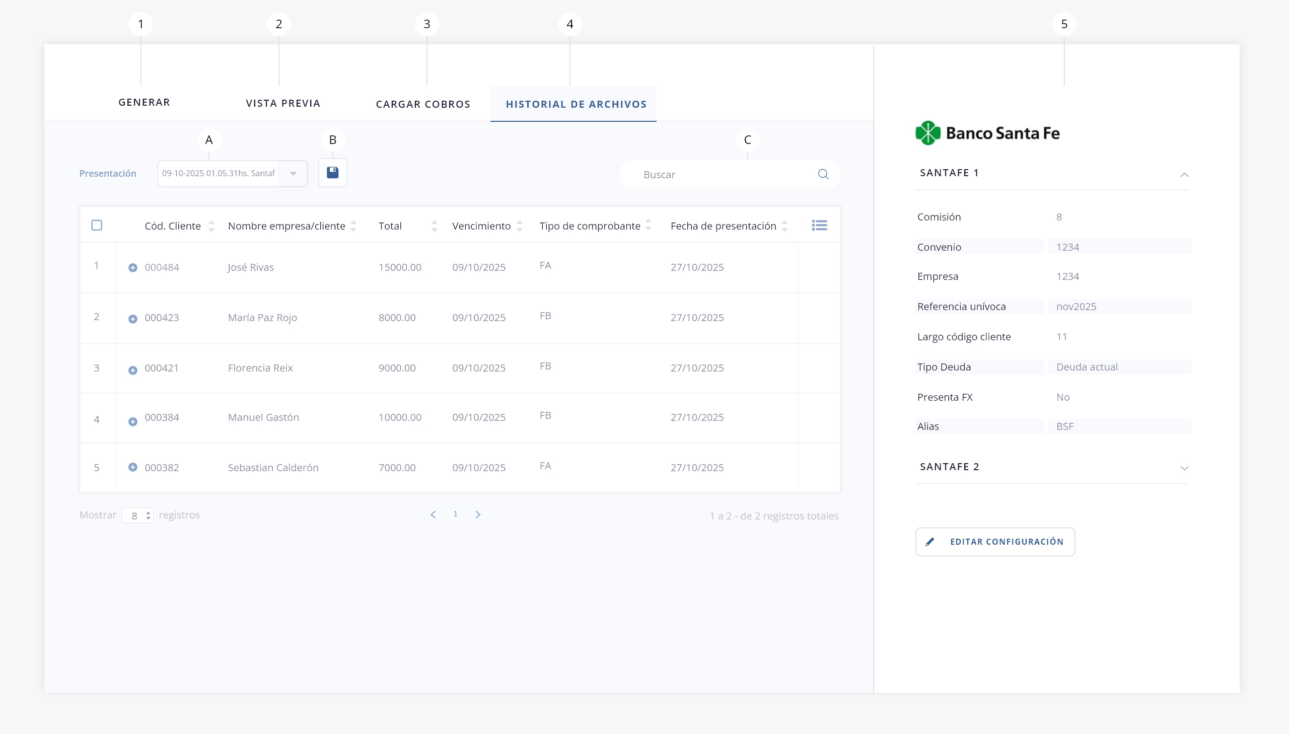The image size is (1289, 734).
Task: Open the table column list icon
Action: coord(819,226)
